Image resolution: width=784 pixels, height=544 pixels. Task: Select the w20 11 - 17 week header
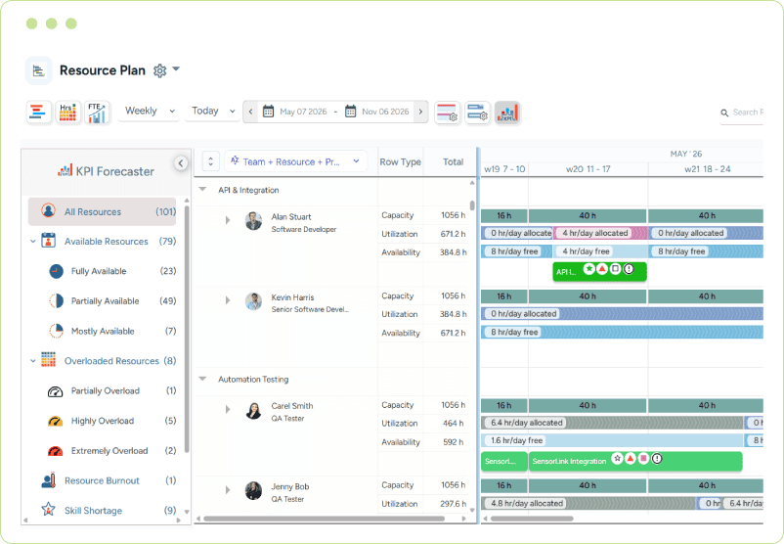(588, 169)
